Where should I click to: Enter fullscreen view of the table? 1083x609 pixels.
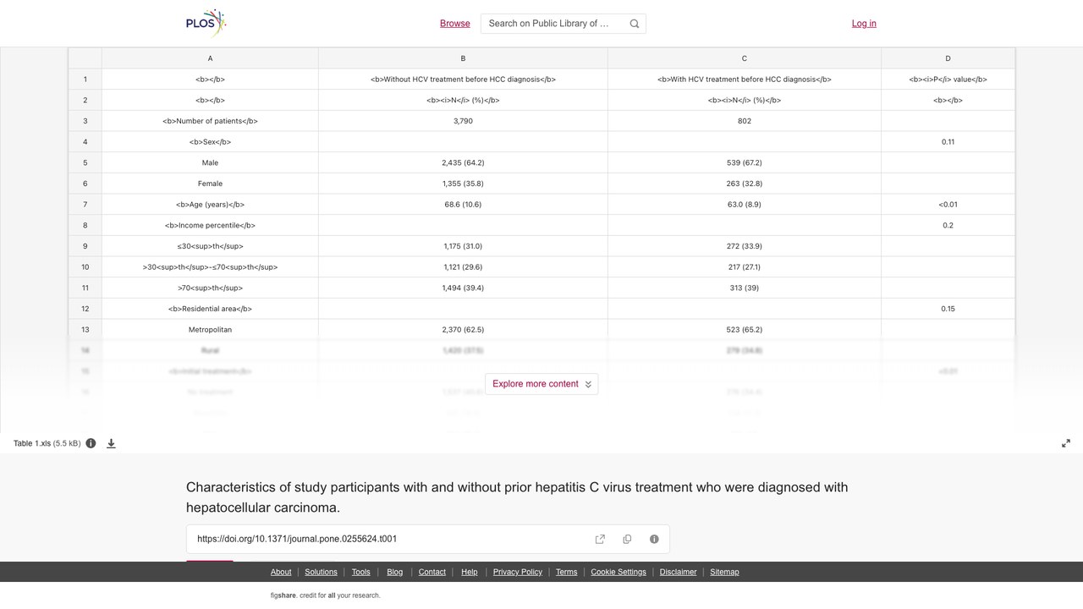click(1066, 443)
